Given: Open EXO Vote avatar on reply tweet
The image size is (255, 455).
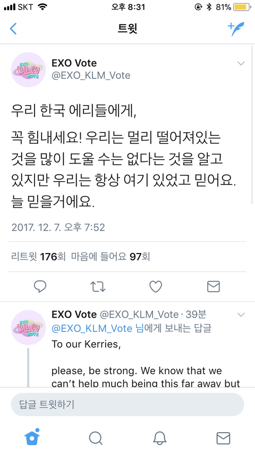Looking at the screenshot, I should (x=28, y=327).
